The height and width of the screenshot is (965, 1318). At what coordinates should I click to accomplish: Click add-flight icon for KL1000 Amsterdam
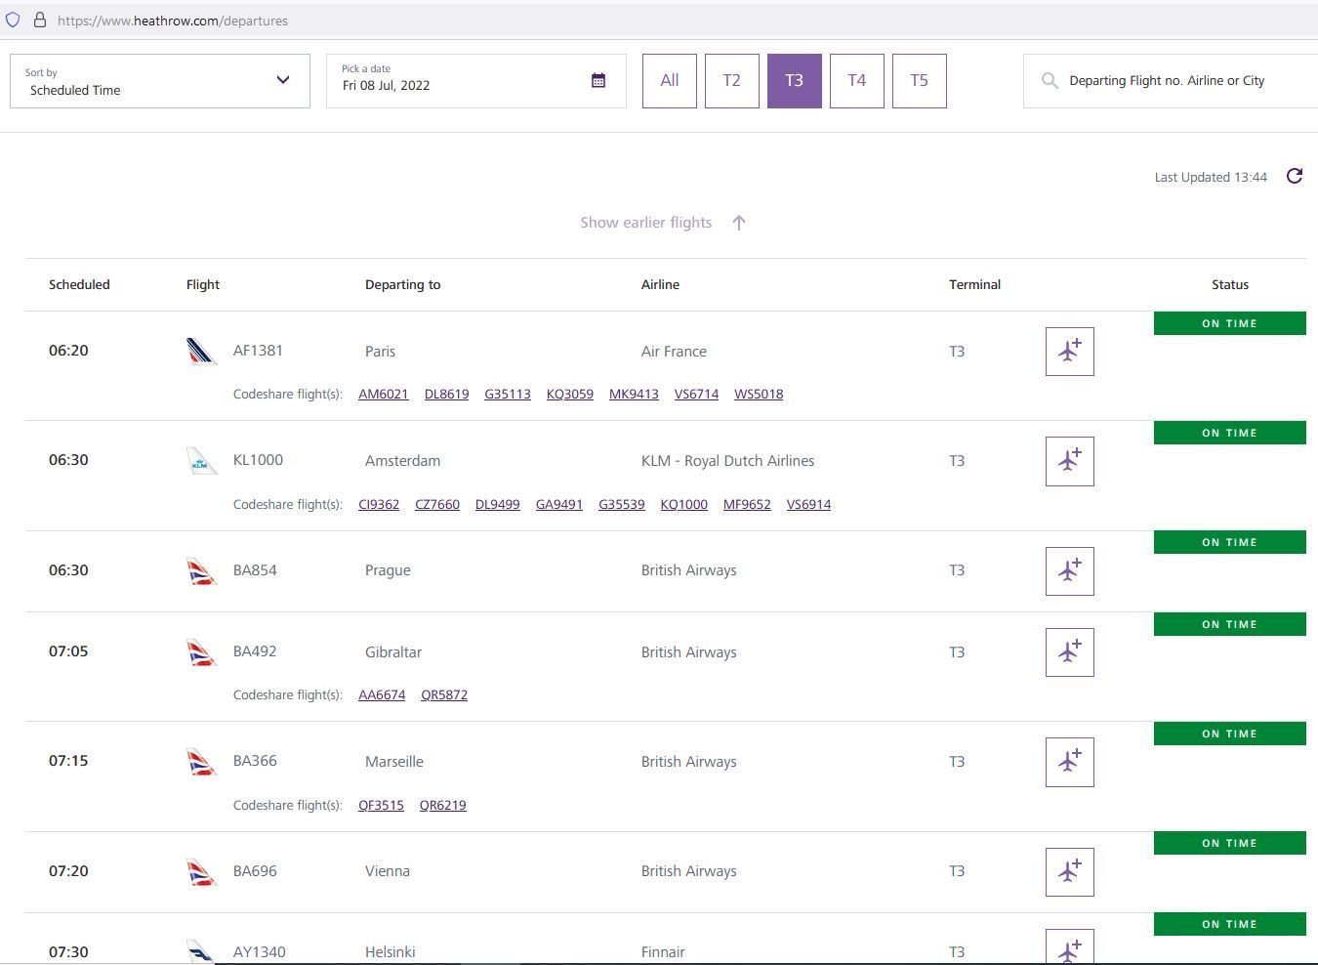click(1069, 461)
